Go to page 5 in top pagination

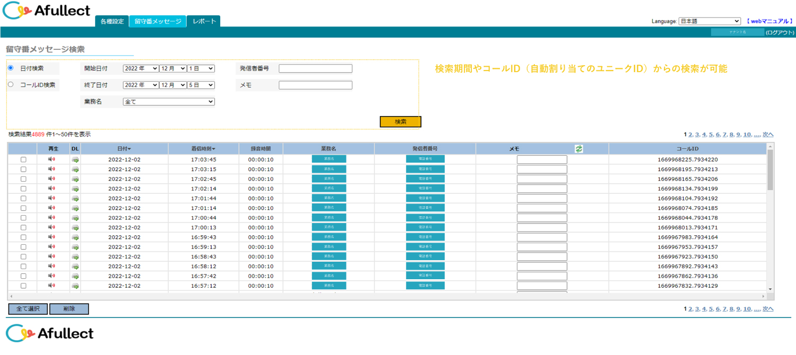pos(711,135)
